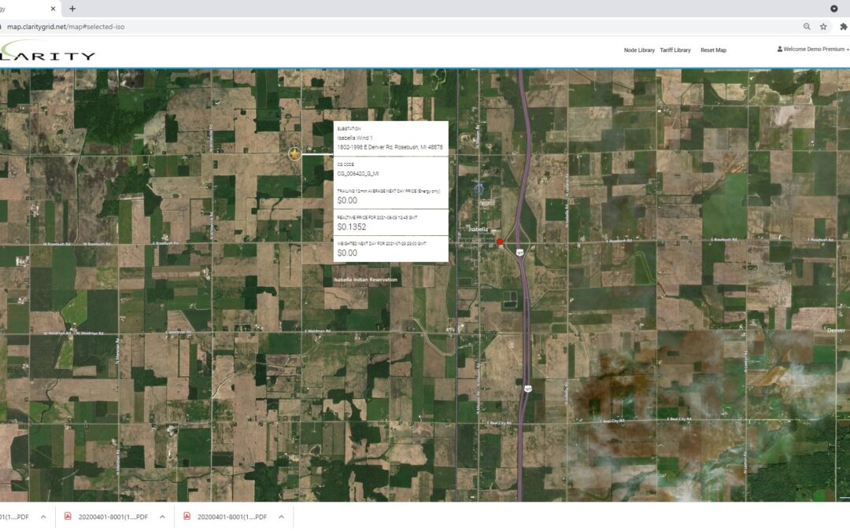Open the browser zoom magnifier icon

(x=807, y=26)
